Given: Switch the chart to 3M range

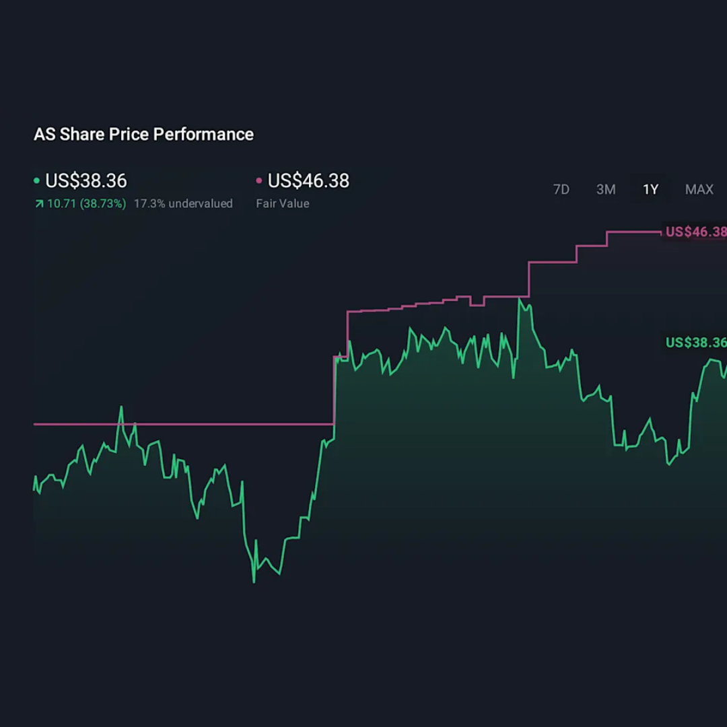Looking at the screenshot, I should 606,190.
